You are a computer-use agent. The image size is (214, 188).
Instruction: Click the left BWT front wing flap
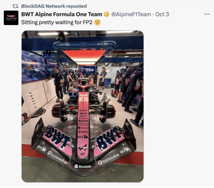click(x=57, y=139)
